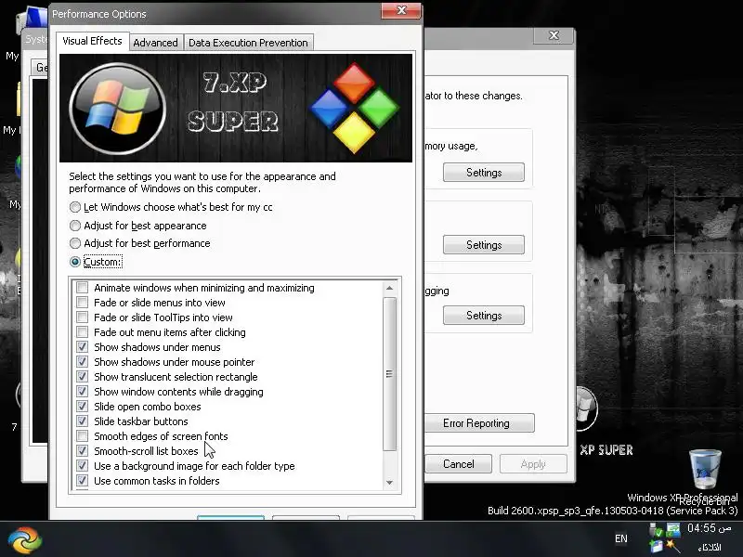Click the greyed Apply button in System Properties
The image size is (743, 557).
(533, 463)
